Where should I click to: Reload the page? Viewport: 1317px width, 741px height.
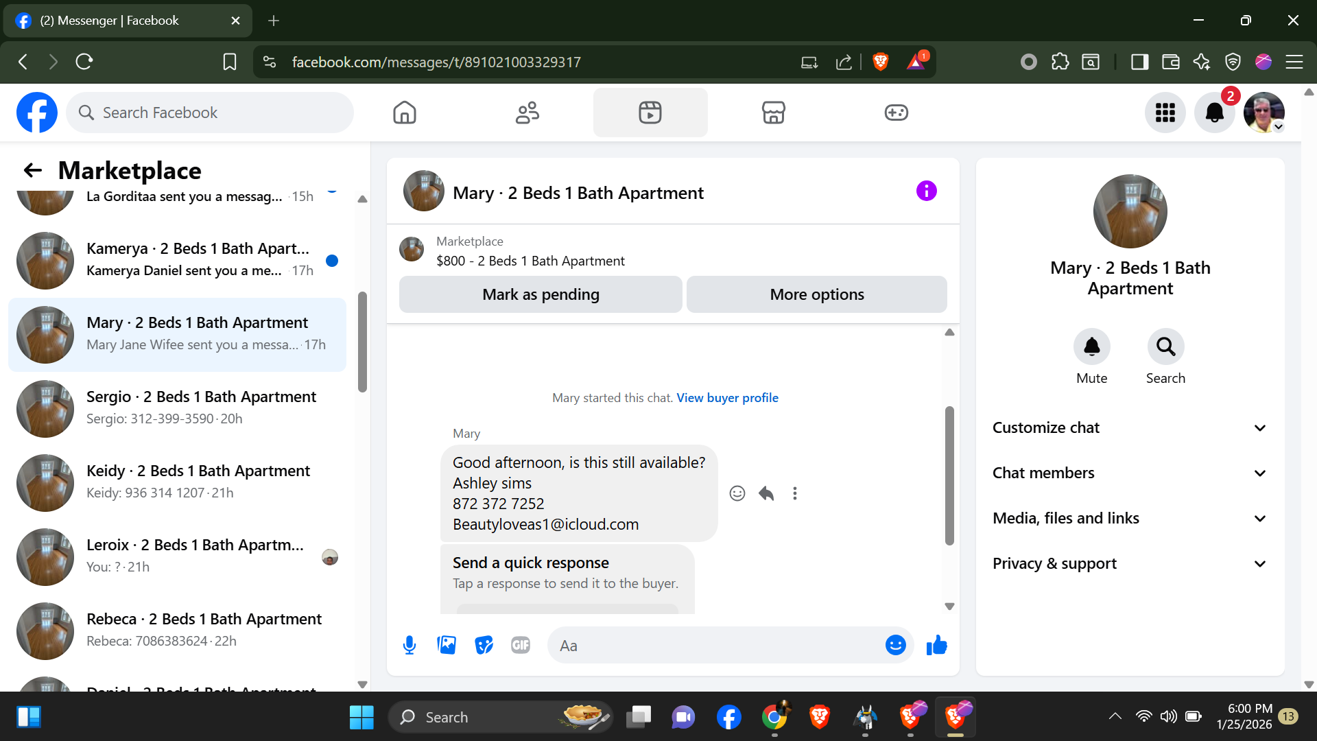84,62
